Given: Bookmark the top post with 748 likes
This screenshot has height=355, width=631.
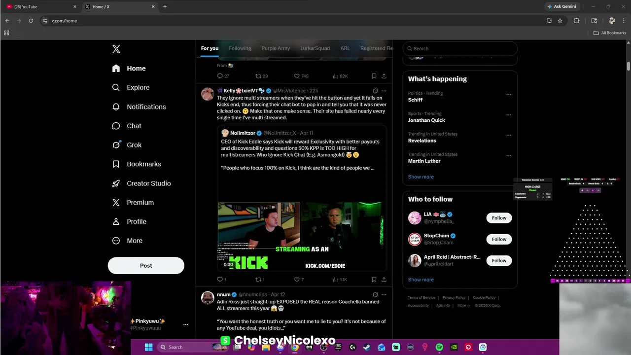Looking at the screenshot, I should (x=374, y=76).
